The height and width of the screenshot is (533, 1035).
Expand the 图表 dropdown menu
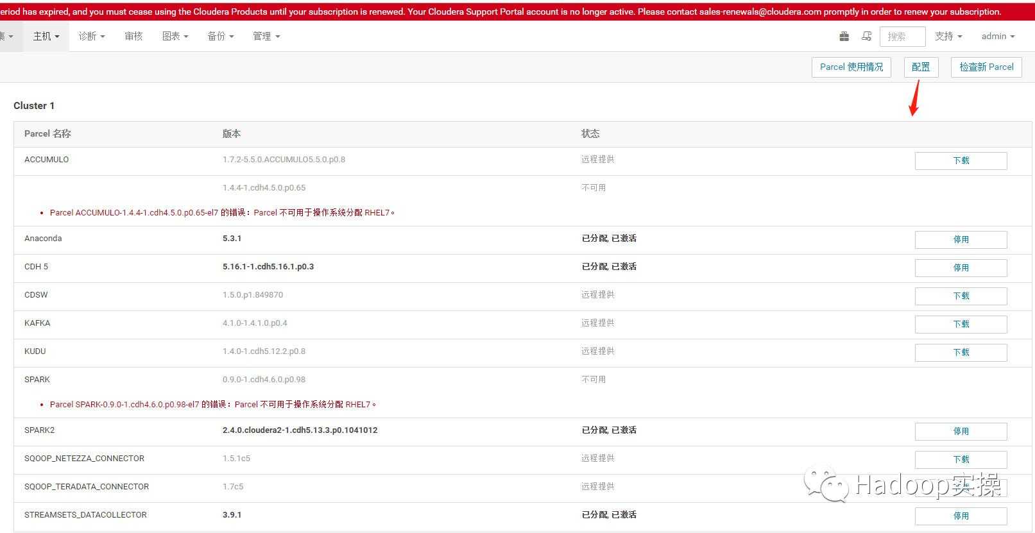tap(175, 37)
